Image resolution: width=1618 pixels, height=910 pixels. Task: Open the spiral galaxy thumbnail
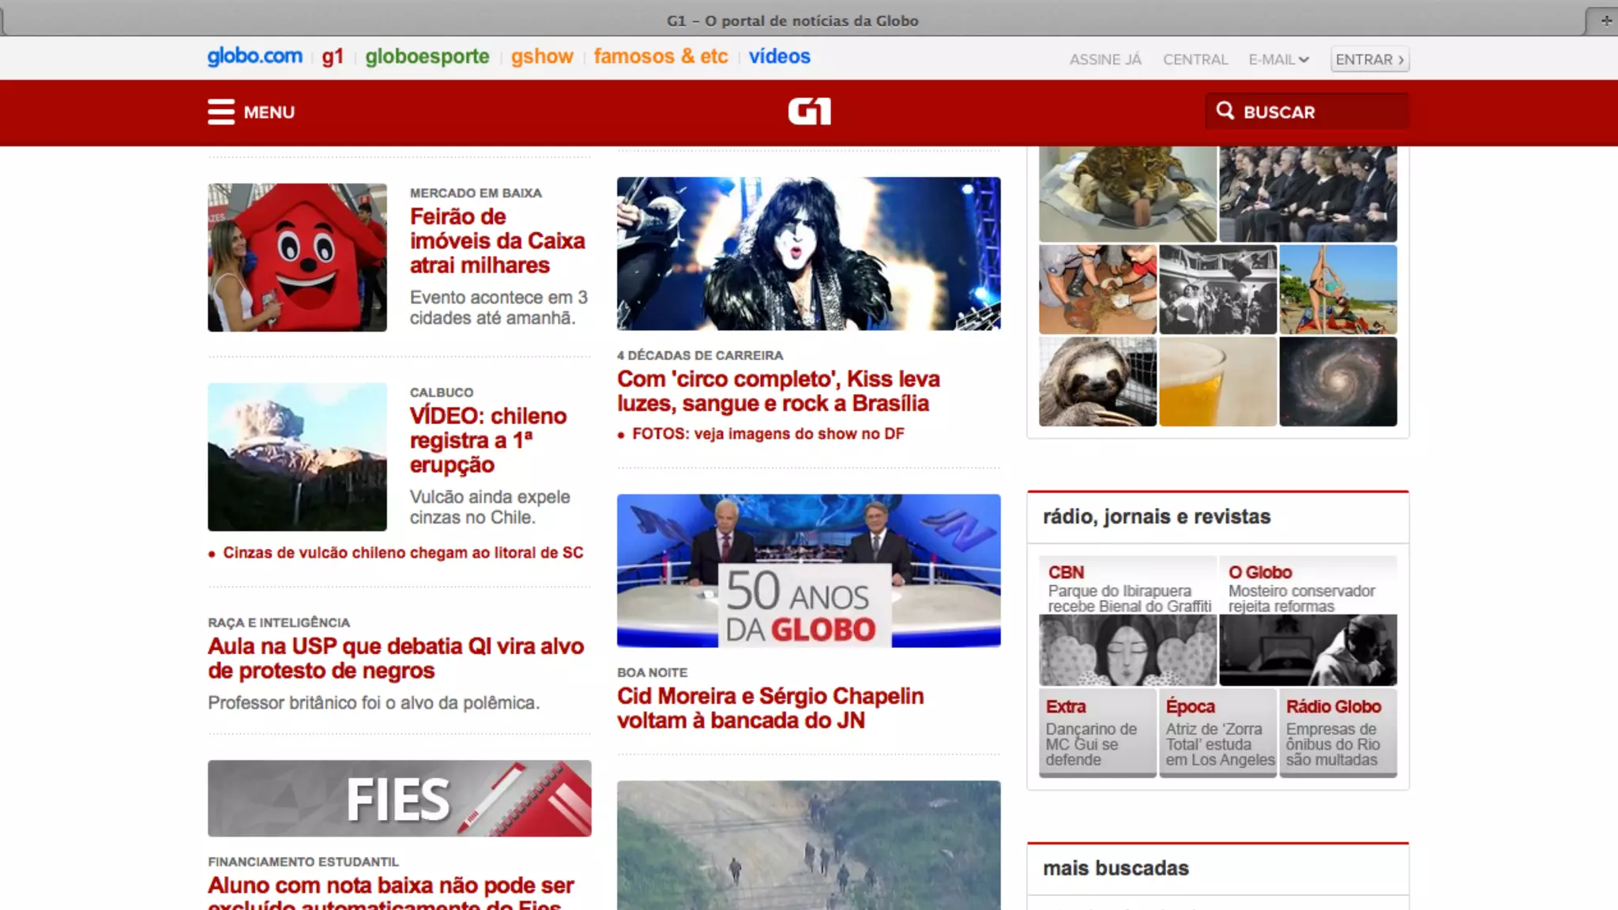click(x=1338, y=382)
